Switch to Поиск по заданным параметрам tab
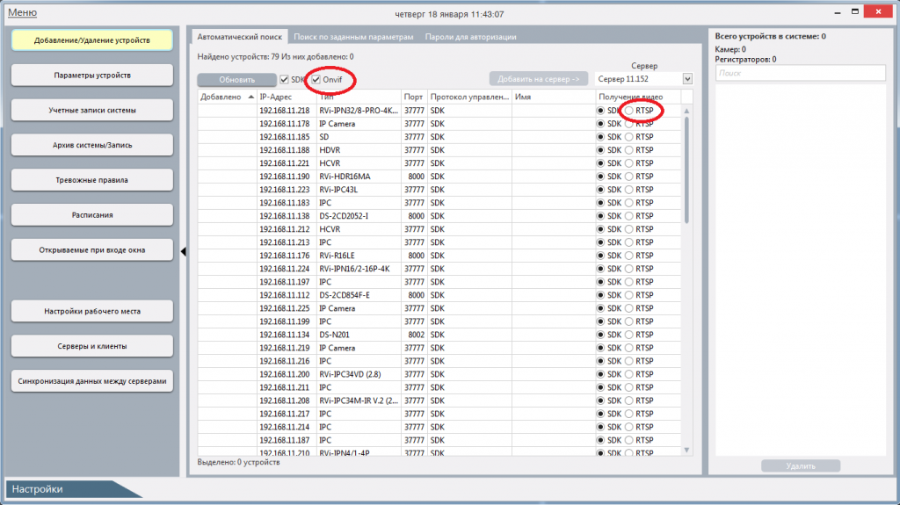 click(x=352, y=37)
